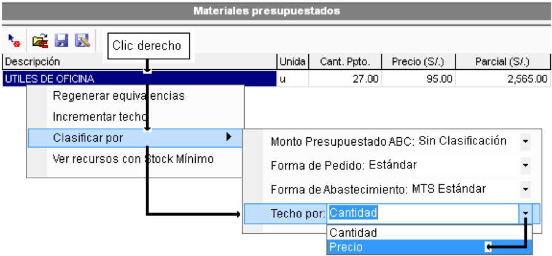Click the Parcial (S/.) column header

(502, 62)
